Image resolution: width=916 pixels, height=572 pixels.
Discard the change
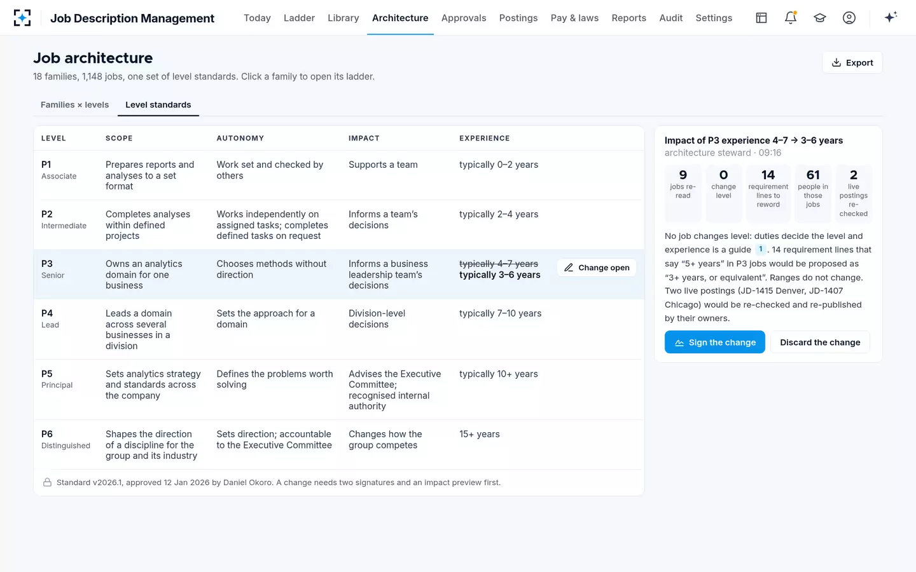[820, 342]
